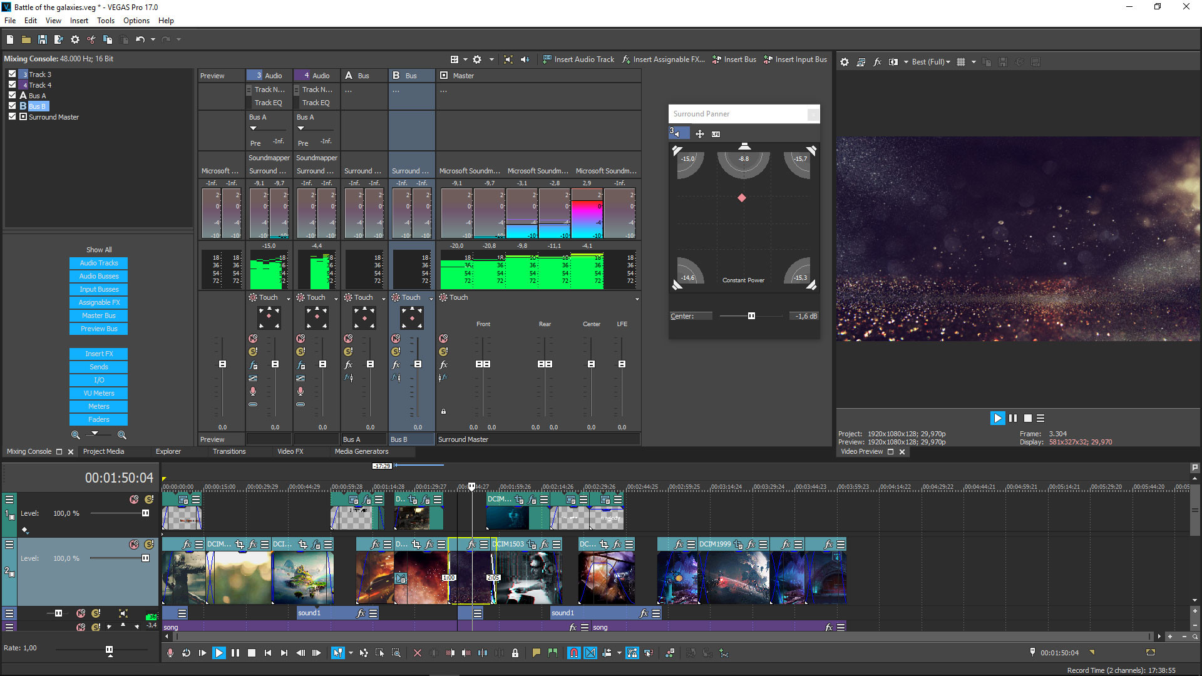Open Video Preview properties gear icon
The height and width of the screenshot is (676, 1202).
click(x=845, y=62)
